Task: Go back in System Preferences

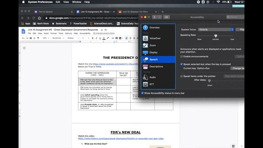Action: pyautogui.click(x=155, y=17)
